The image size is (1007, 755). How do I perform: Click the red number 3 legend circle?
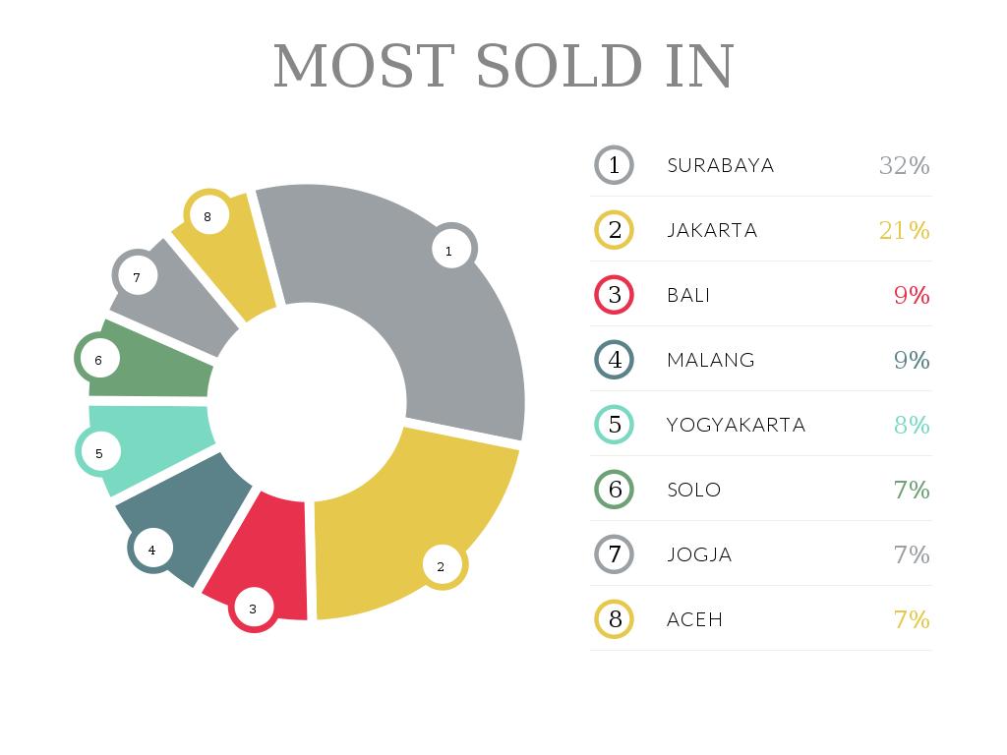(615, 295)
